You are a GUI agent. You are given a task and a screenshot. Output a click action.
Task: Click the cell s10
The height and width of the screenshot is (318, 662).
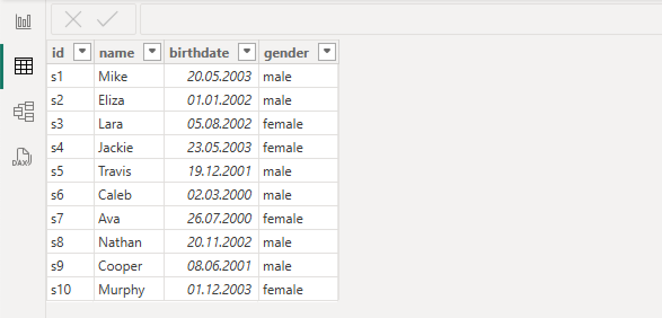coord(70,289)
